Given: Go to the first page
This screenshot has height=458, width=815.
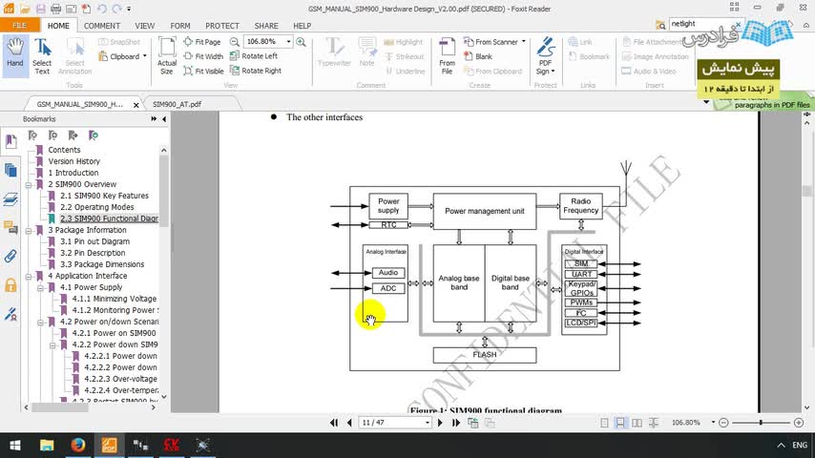Looking at the screenshot, I should 334,423.
